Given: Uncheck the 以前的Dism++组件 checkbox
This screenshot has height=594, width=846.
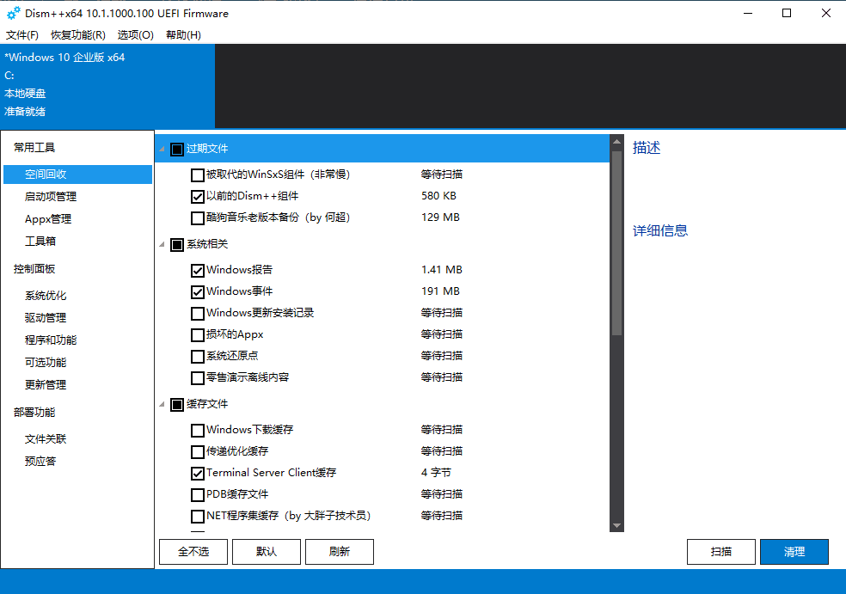Looking at the screenshot, I should tap(197, 196).
